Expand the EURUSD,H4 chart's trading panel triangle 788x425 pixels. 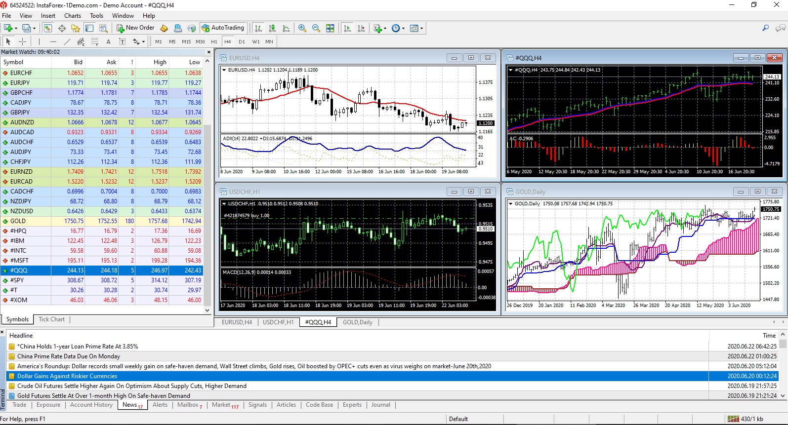tap(224, 70)
